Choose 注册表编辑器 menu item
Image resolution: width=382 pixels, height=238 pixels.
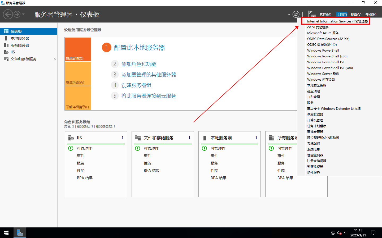(317, 161)
